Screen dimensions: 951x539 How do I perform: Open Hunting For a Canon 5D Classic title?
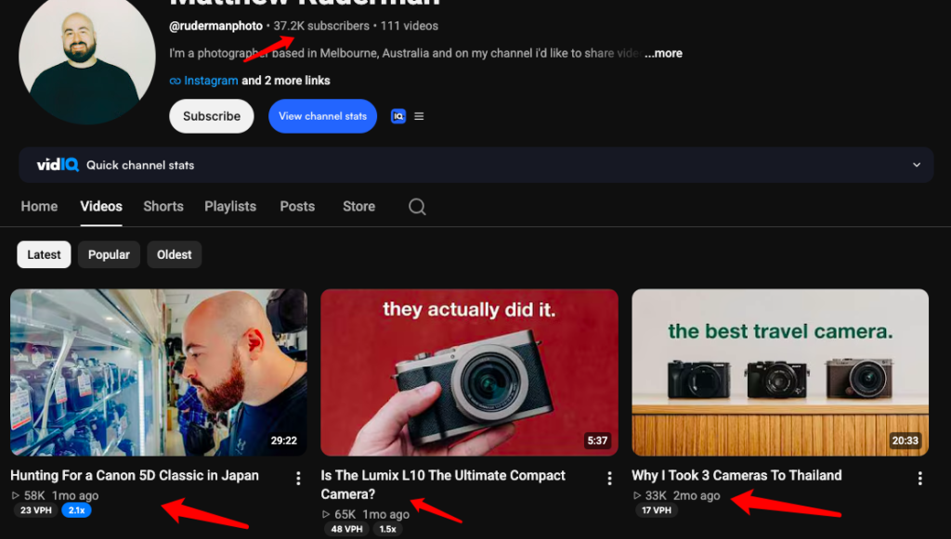(x=135, y=475)
